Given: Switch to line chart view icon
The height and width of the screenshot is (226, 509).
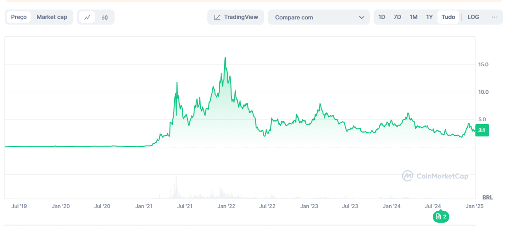Looking at the screenshot, I should click(x=87, y=18).
